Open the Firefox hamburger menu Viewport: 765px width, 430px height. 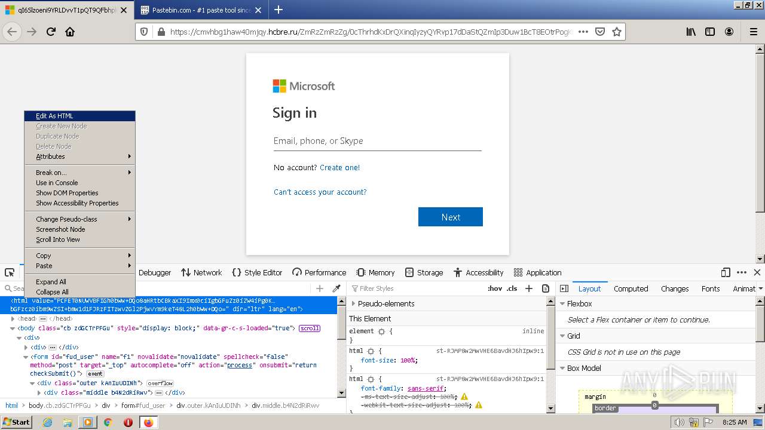tap(754, 32)
